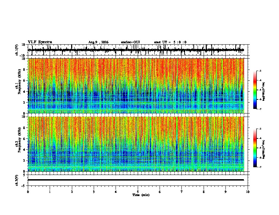The image size is (279, 215).
Task: Click the ch.1 "Frequency (kHz)" axis label
Action: point(19,82)
